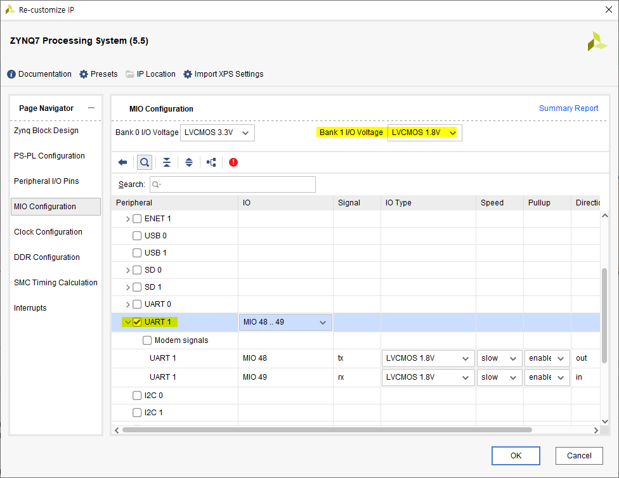
Task: Click the Peripheral column header
Action: coord(175,203)
